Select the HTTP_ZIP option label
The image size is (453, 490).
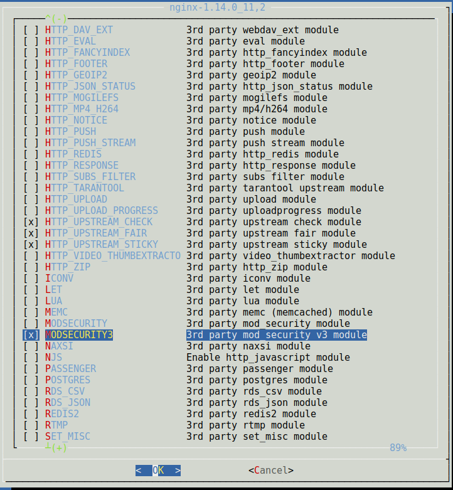(68, 267)
